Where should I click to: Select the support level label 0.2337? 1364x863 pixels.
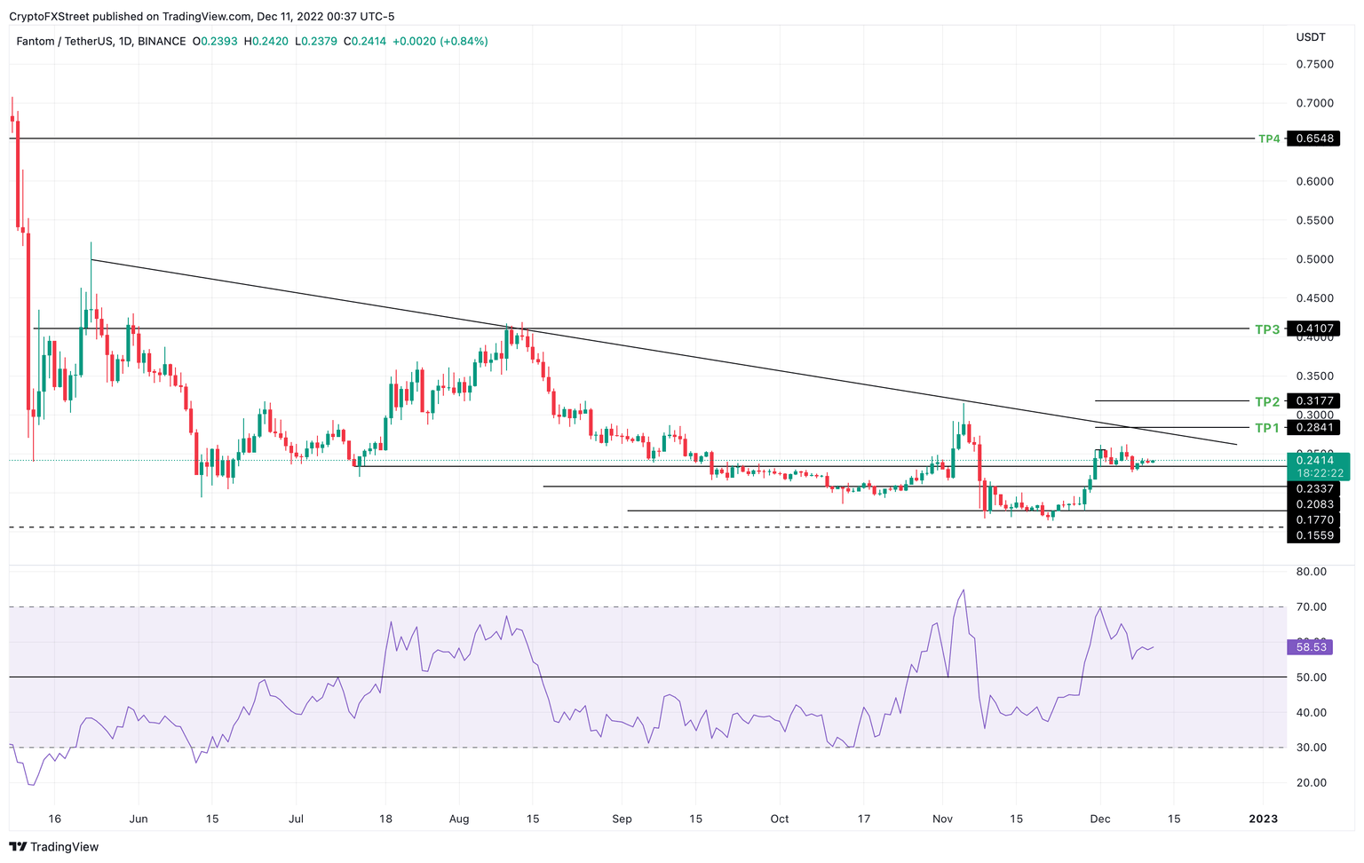click(1314, 489)
